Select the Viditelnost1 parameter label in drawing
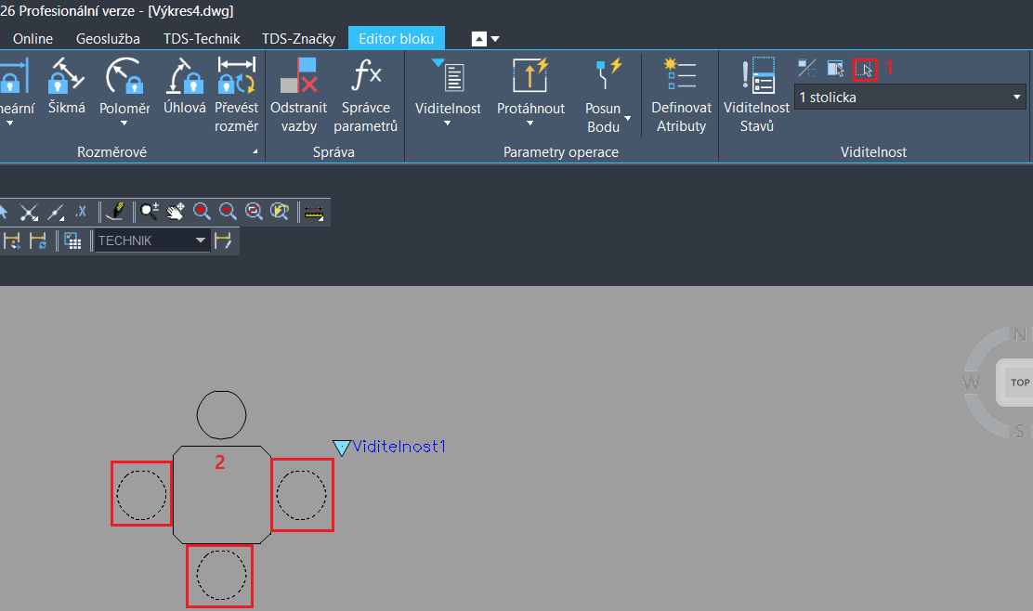Screen dimensions: 1033x611 coord(399,447)
